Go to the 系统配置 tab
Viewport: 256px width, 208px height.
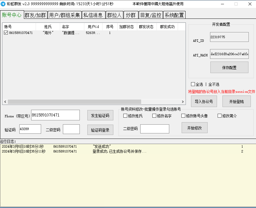coord(174,15)
